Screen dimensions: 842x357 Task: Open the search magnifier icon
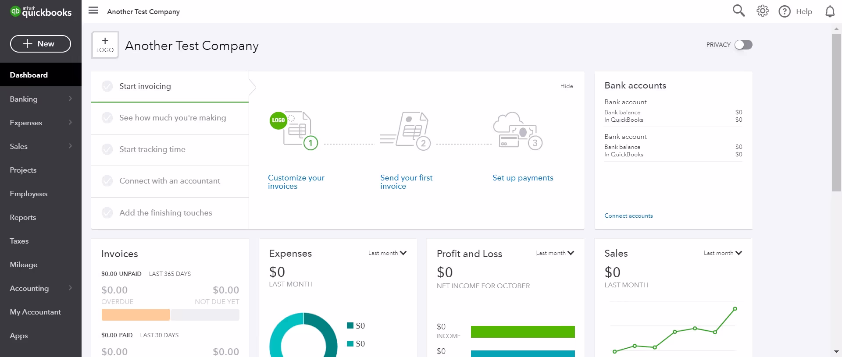[739, 11]
